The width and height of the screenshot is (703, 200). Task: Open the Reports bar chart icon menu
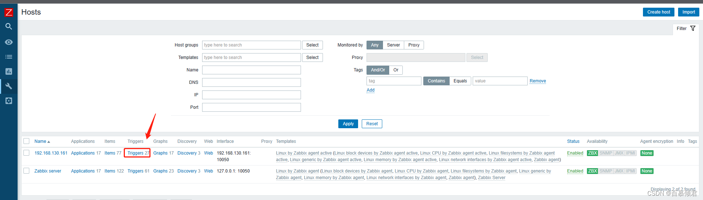[9, 71]
